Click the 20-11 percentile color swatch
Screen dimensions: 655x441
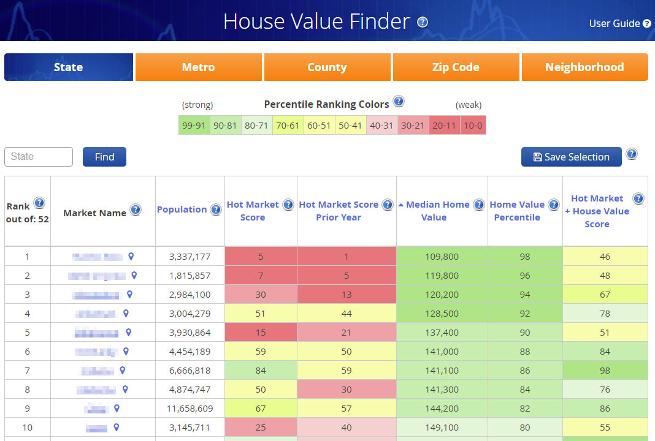pyautogui.click(x=445, y=125)
